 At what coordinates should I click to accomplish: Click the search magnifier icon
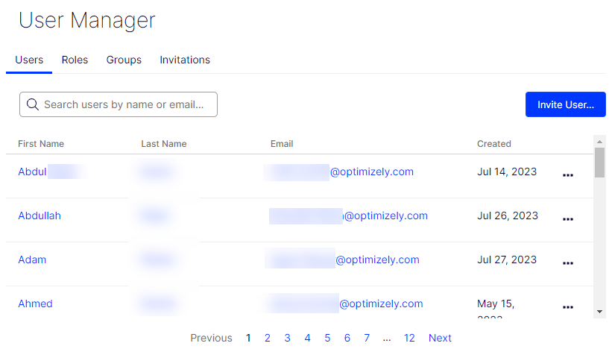point(33,104)
